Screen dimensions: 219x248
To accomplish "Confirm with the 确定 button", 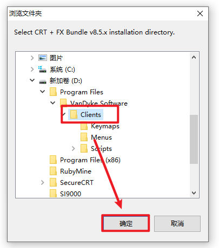I will (125, 223).
